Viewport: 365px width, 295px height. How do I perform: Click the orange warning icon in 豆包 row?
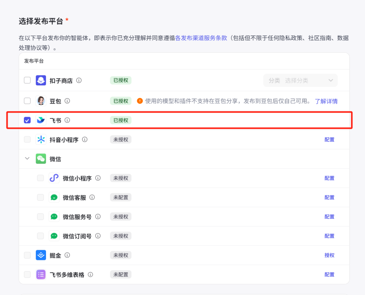click(140, 101)
